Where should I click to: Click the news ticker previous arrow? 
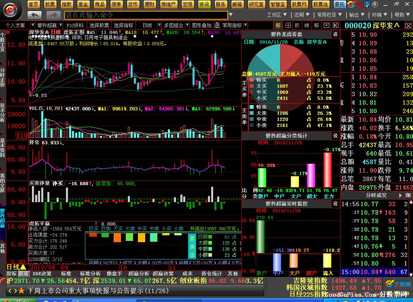pos(10,291)
